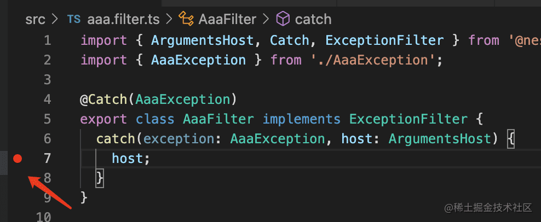Click the export keyword on line 5
541x222 pixels.
[x=103, y=119]
